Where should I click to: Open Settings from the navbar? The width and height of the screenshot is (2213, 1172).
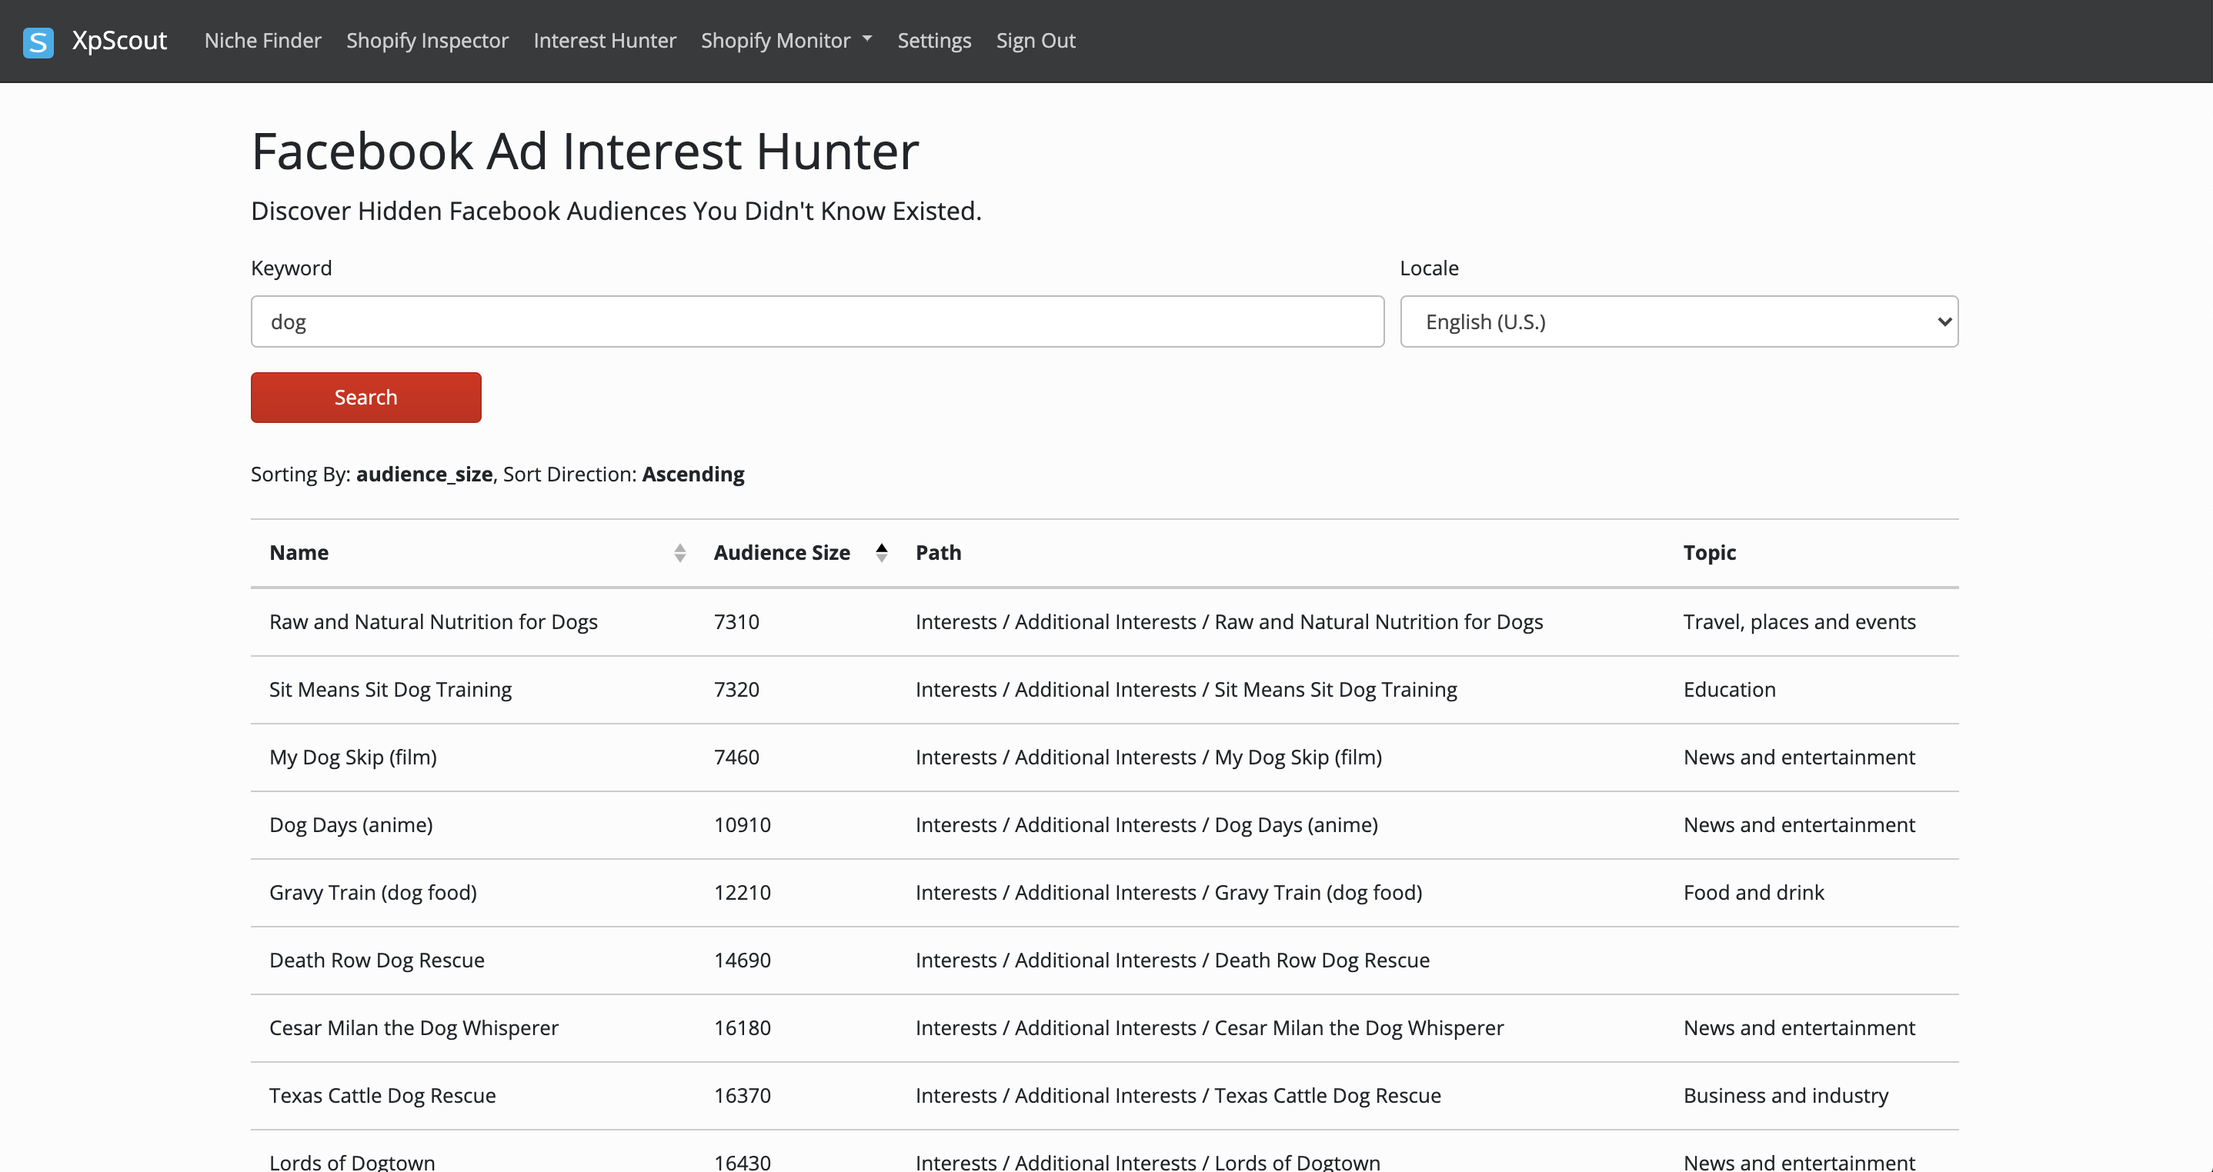(934, 40)
